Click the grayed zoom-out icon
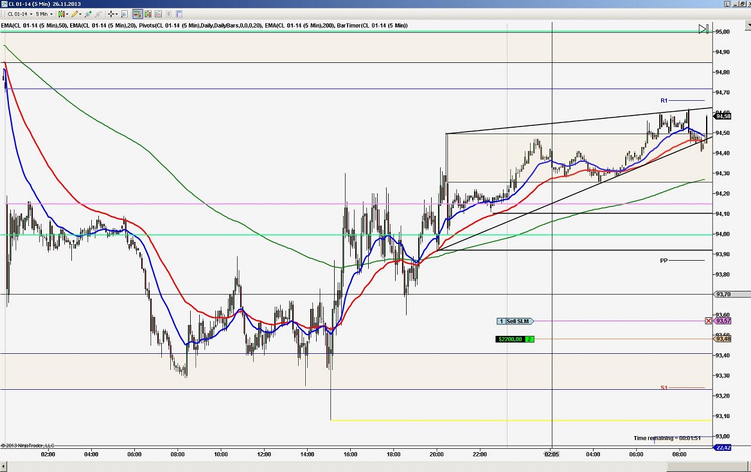751x472 pixels. [x=98, y=13]
